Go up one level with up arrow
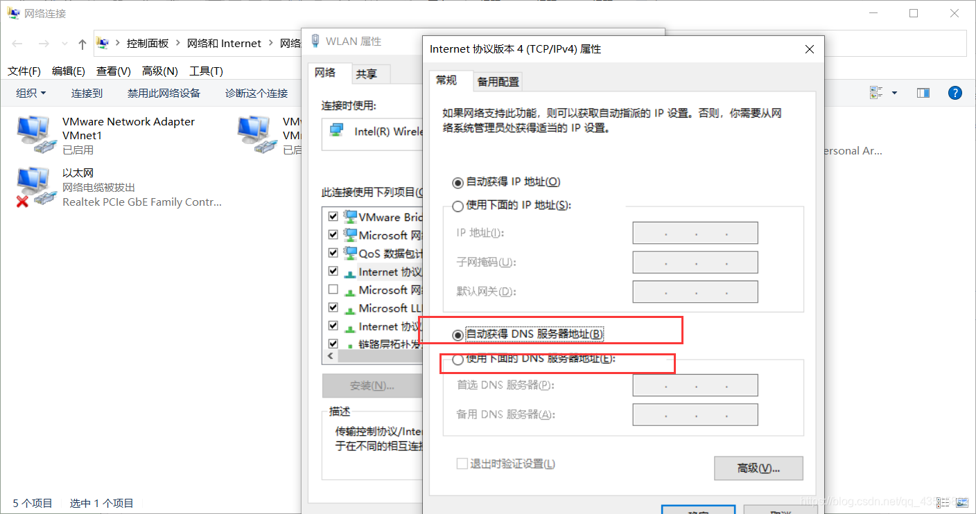Screen dimensions: 976x514 [x=82, y=44]
